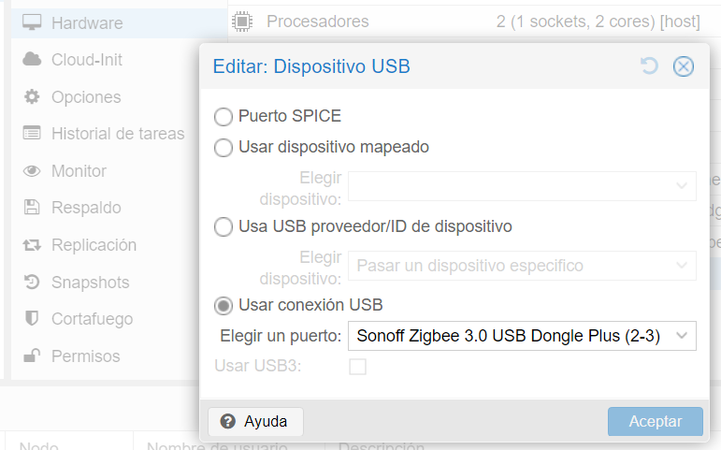This screenshot has width=721, height=450.
Task: Click the Hardware monitor icon in sidebar
Action: [x=33, y=22]
